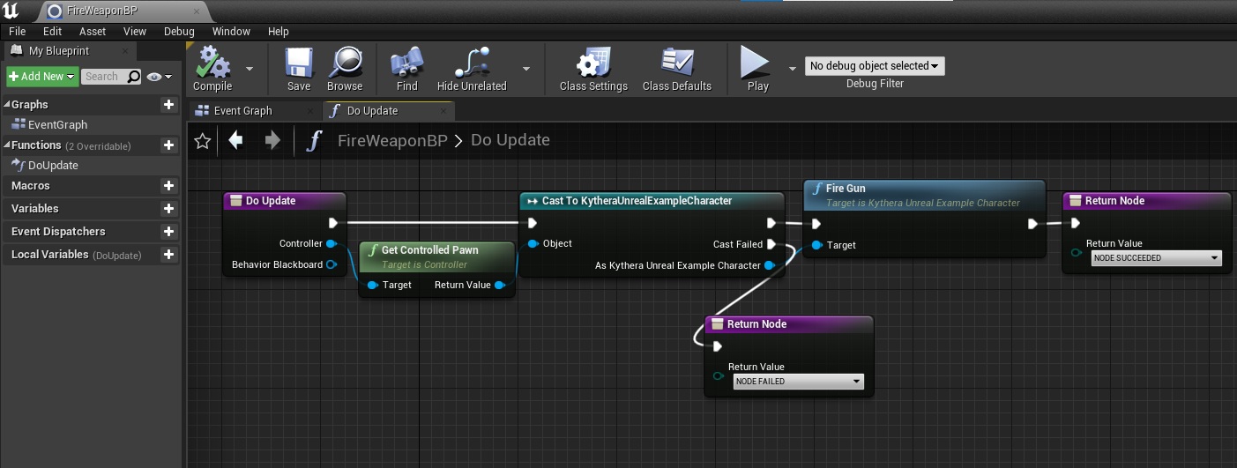Open Compile options dropdown arrow
This screenshot has width=1237, height=468.
[x=250, y=68]
